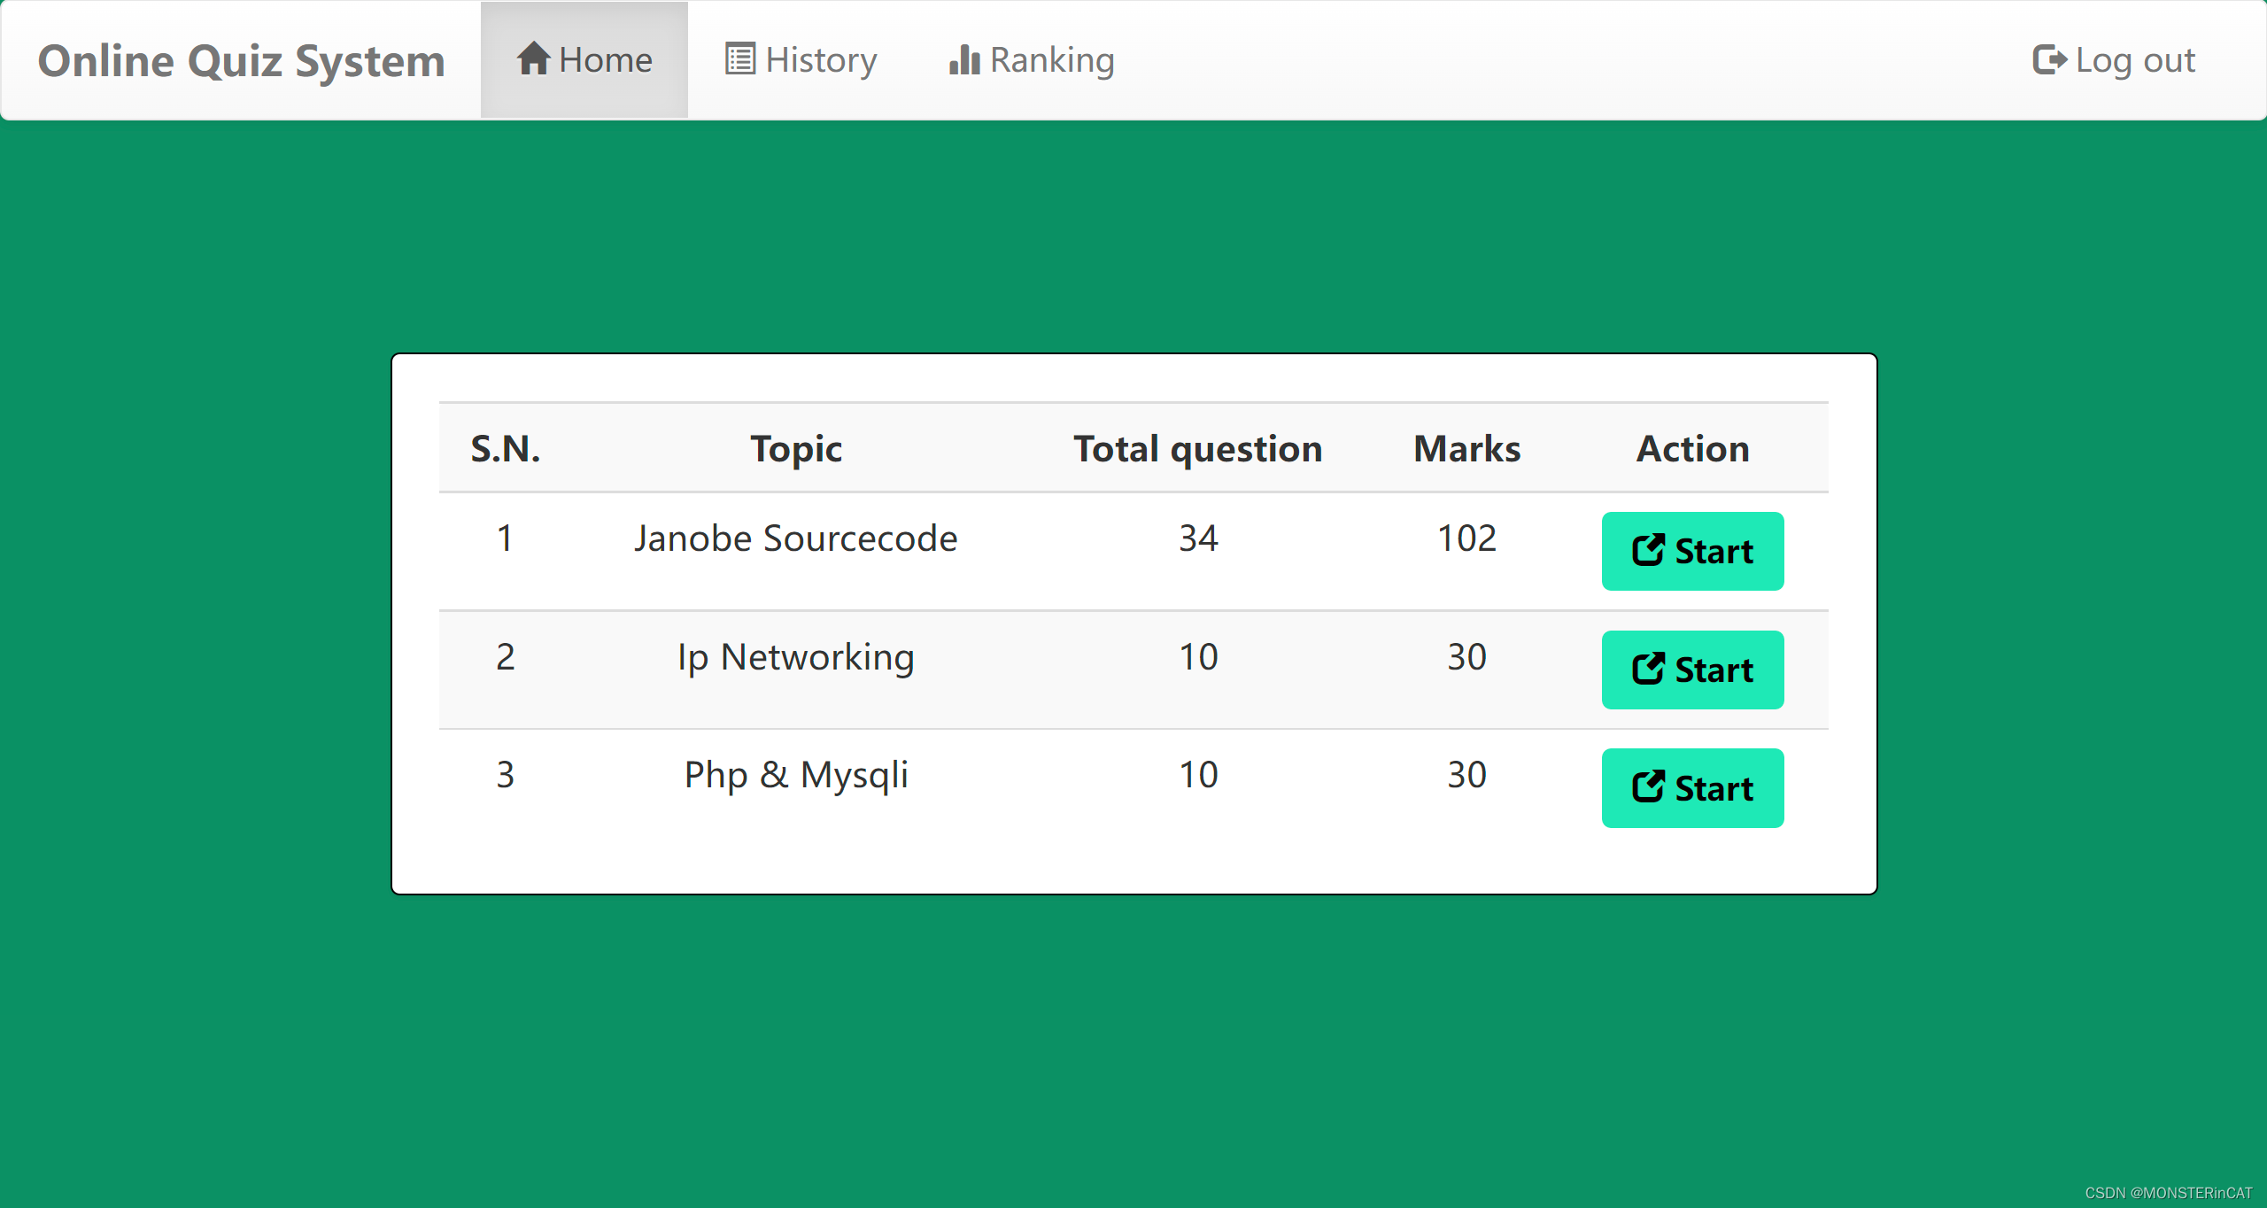Click the Log out arrow icon
Screen dimensions: 2267x1208
tap(2049, 59)
